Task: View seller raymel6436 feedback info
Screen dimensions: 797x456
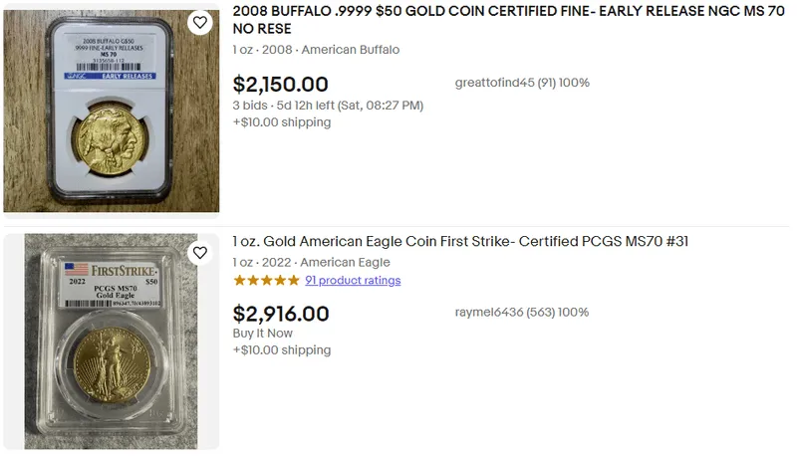Action: [x=521, y=313]
